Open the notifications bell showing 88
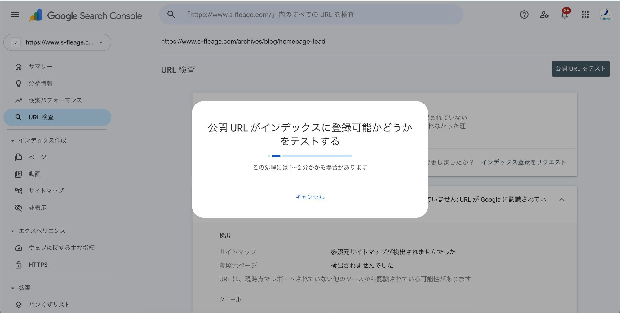This screenshot has height=313, width=620. pyautogui.click(x=564, y=15)
